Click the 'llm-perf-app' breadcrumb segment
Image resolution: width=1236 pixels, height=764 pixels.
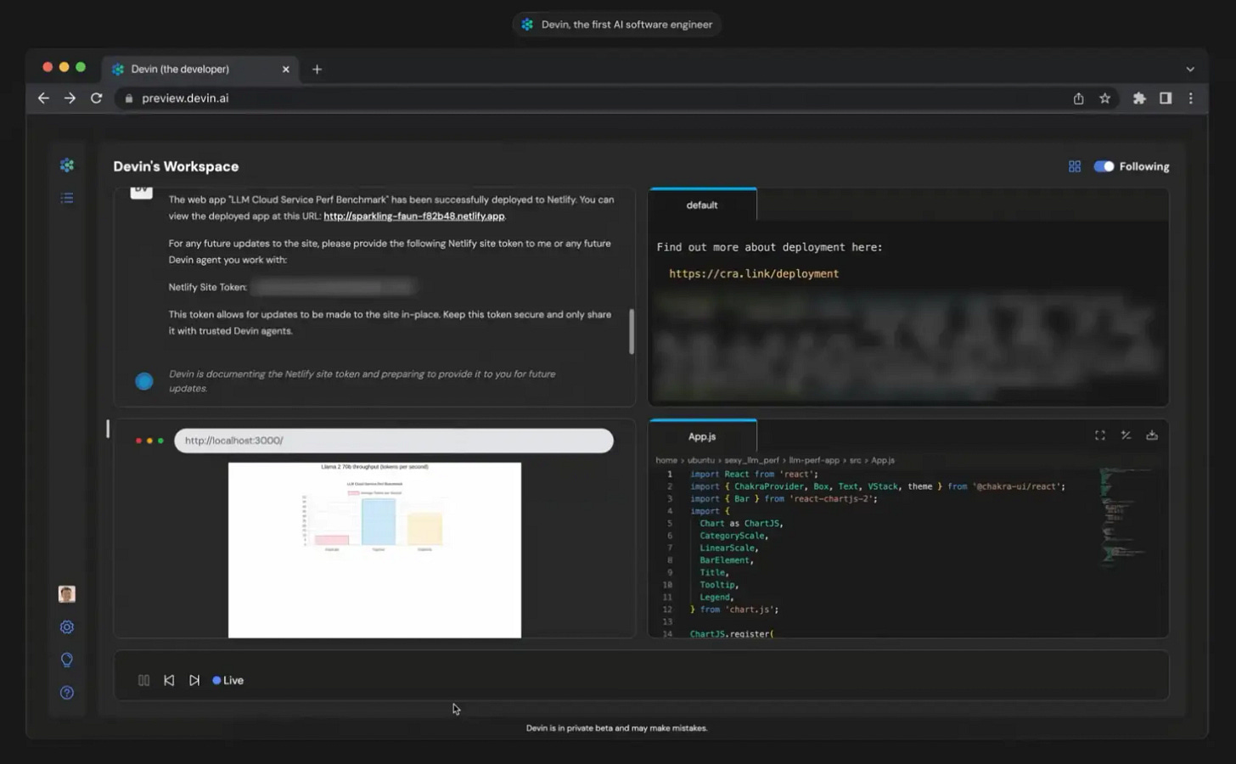coord(814,460)
